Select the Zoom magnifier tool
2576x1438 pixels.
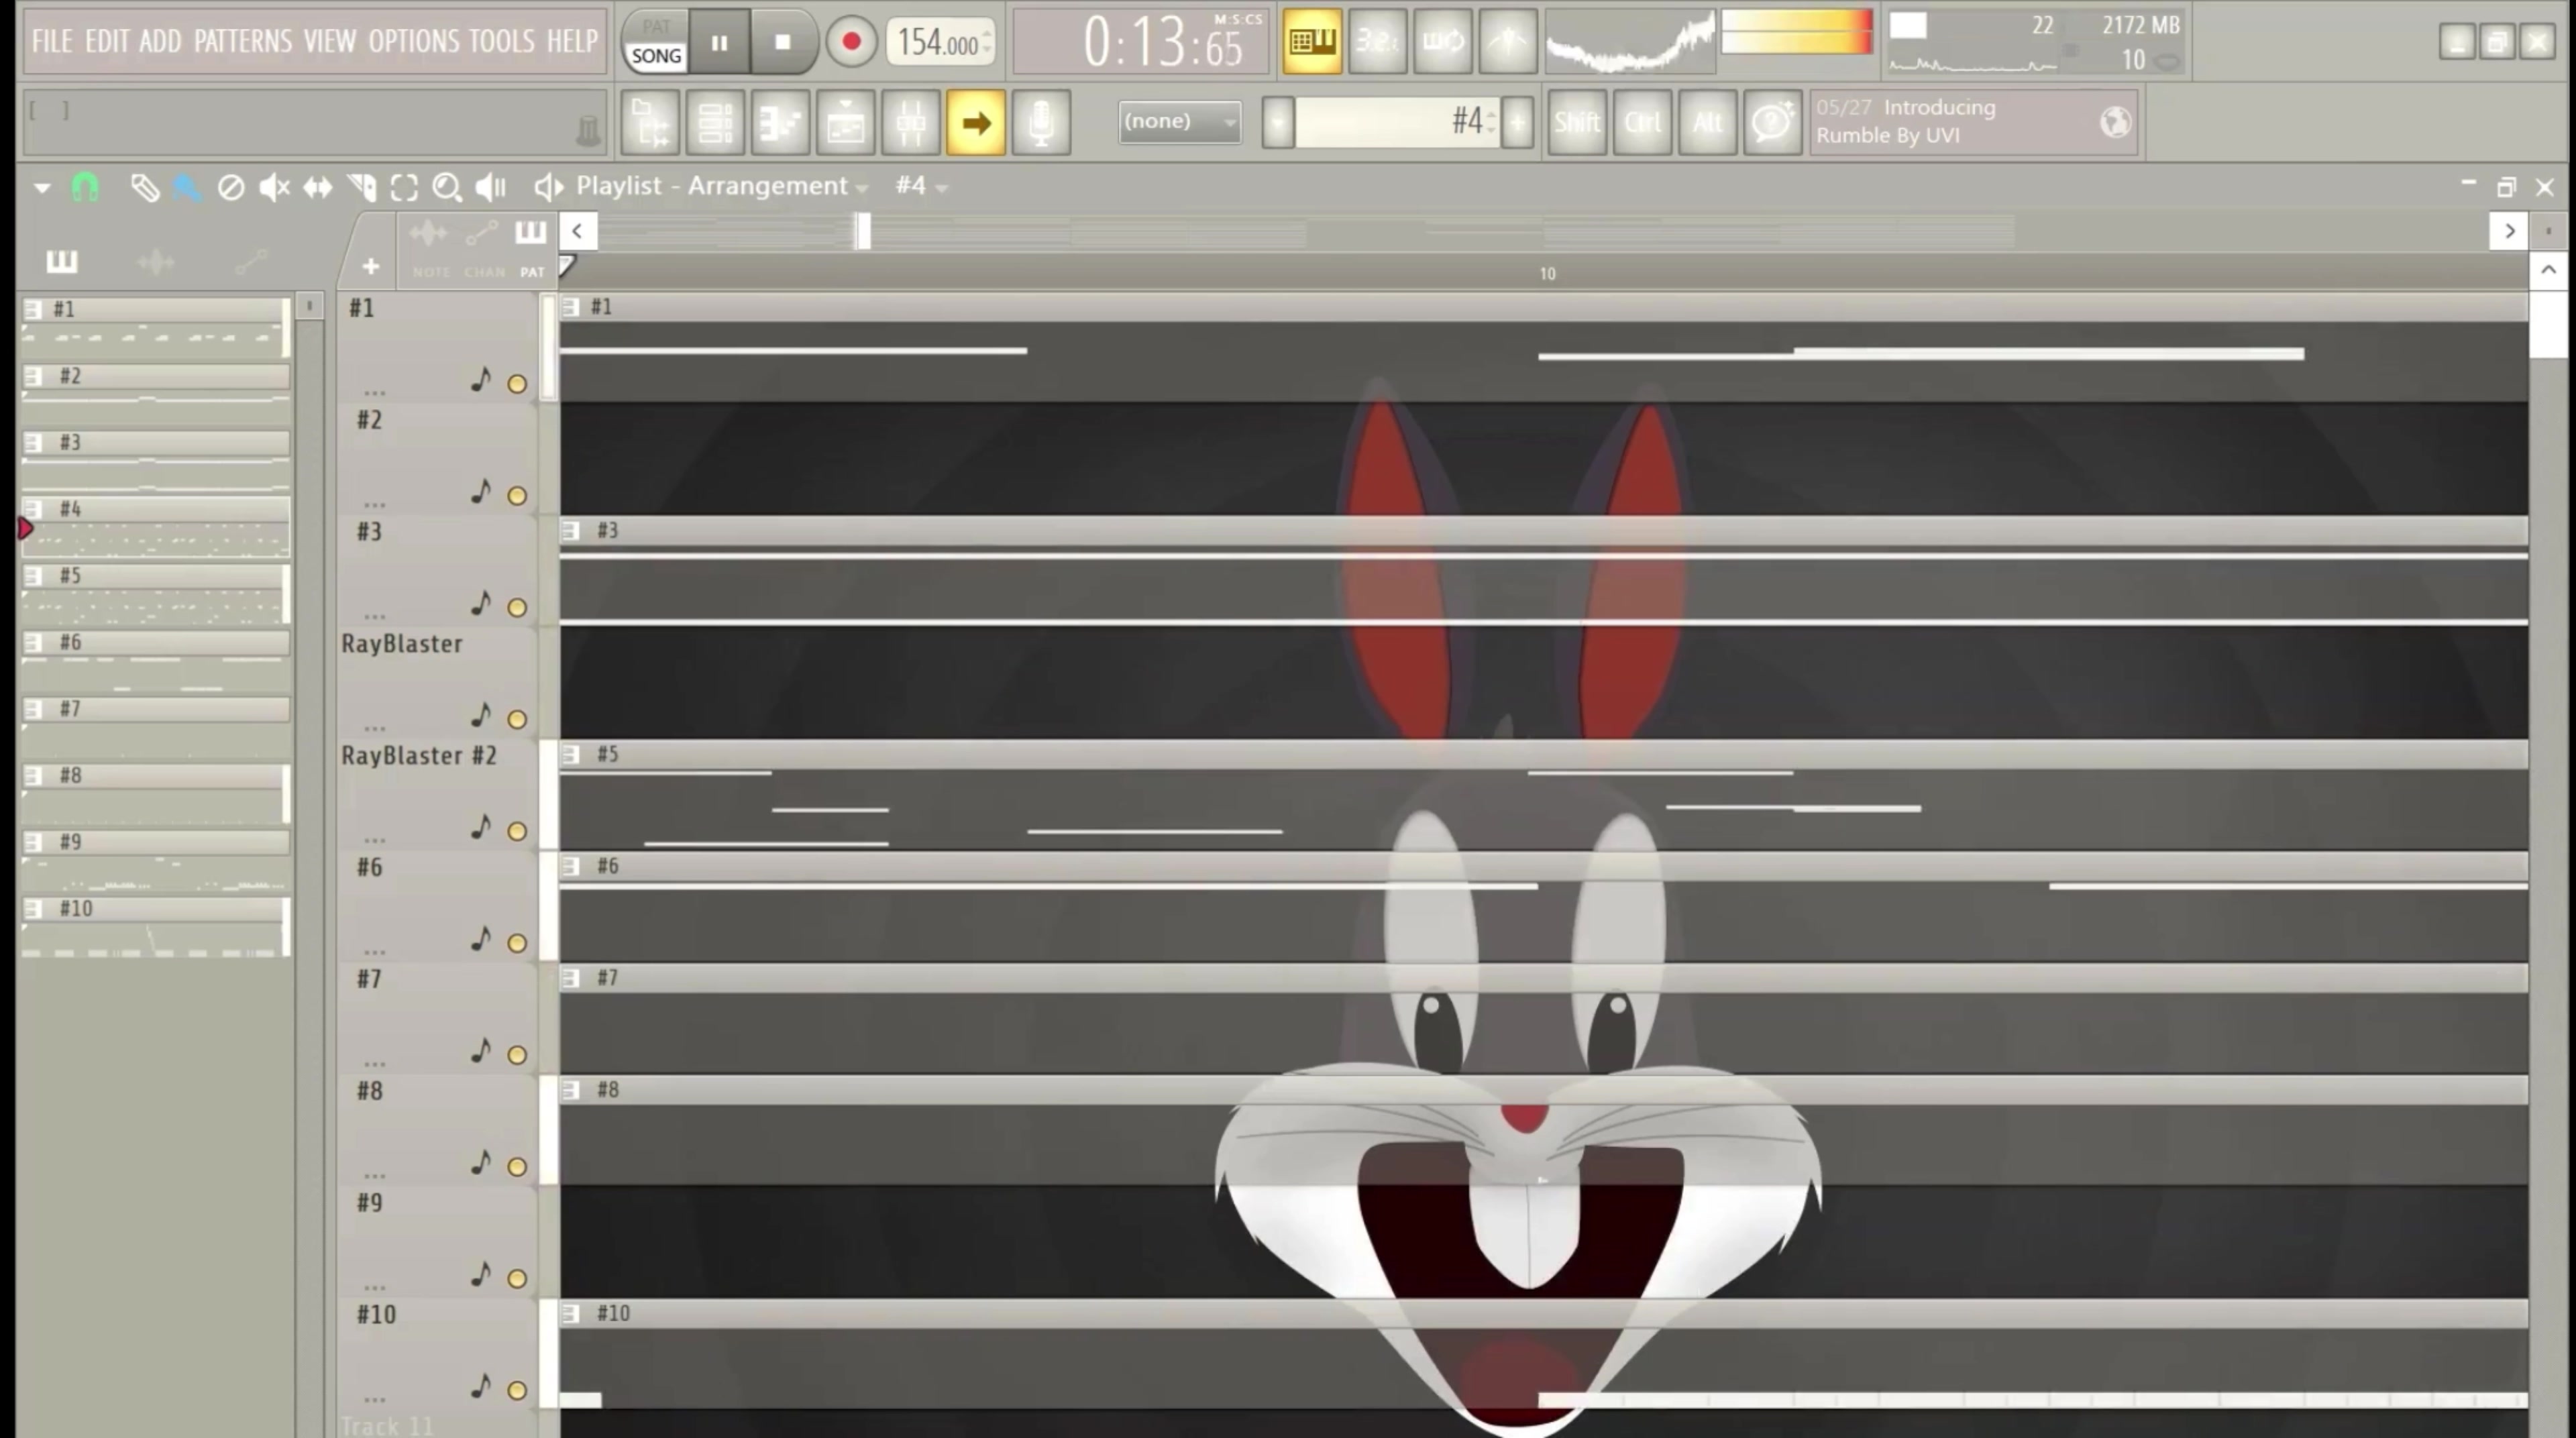click(447, 187)
